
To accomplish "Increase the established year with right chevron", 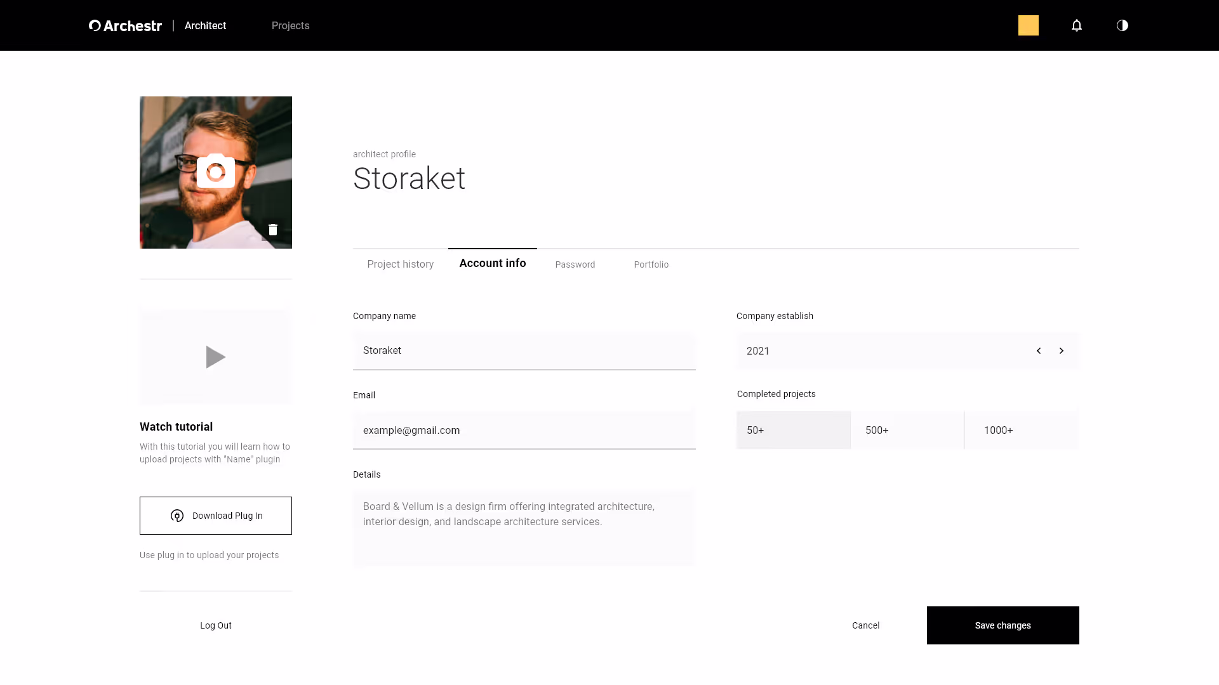I will pyautogui.click(x=1062, y=351).
